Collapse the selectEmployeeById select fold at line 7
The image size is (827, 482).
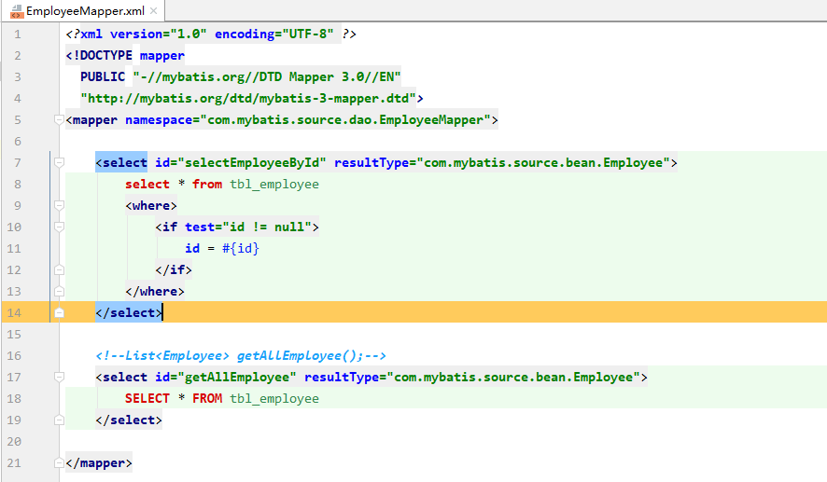[59, 163]
